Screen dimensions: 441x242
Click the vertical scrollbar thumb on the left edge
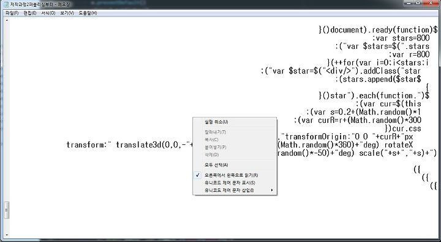7,210
